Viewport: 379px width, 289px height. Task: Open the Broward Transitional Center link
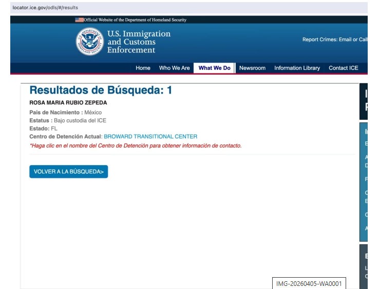pos(150,137)
